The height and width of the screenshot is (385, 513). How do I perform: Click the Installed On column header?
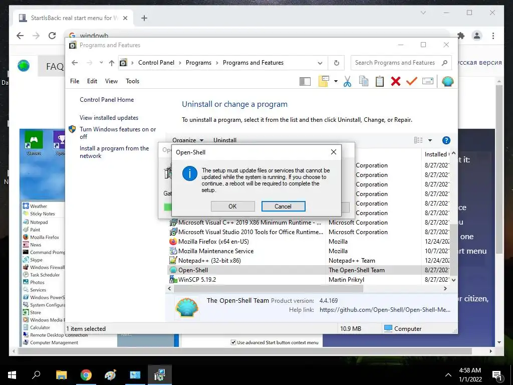436,154
